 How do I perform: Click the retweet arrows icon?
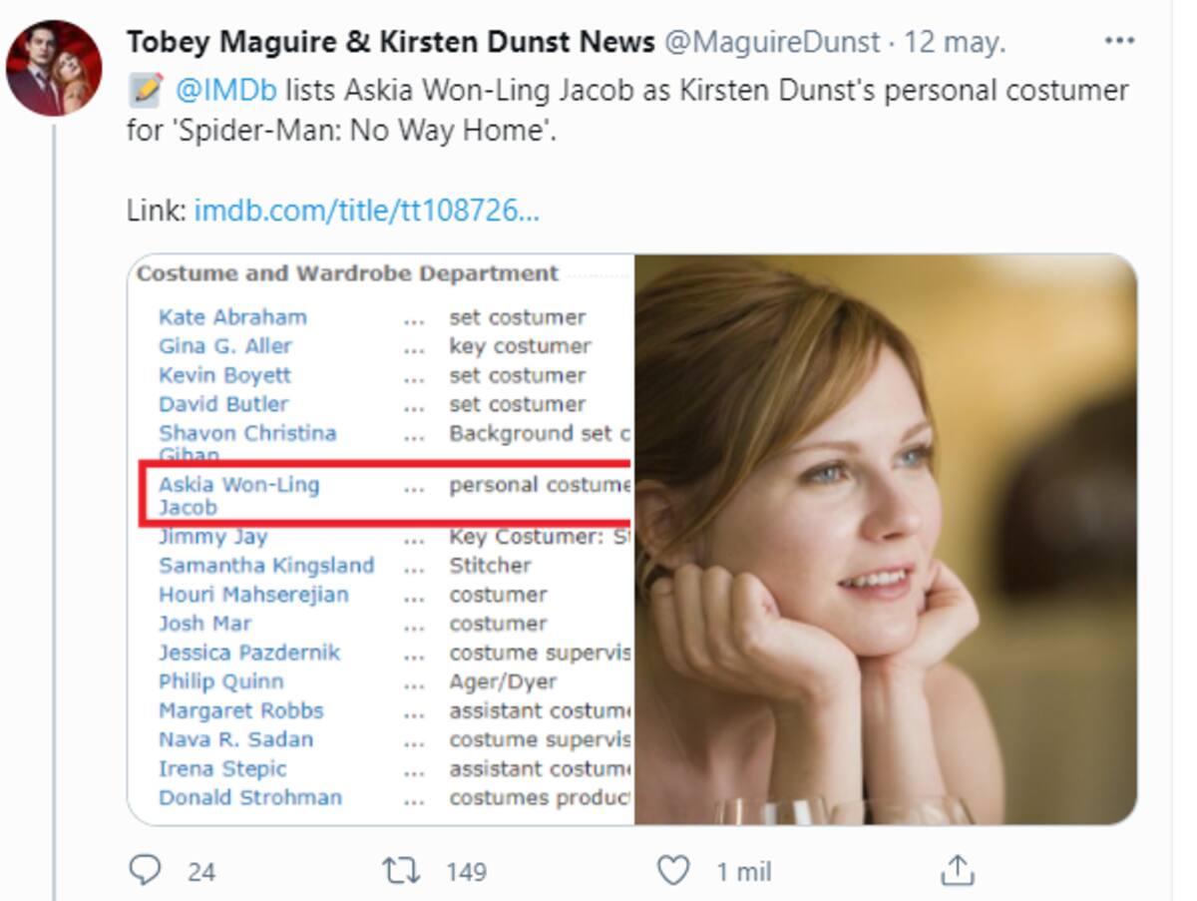click(402, 870)
